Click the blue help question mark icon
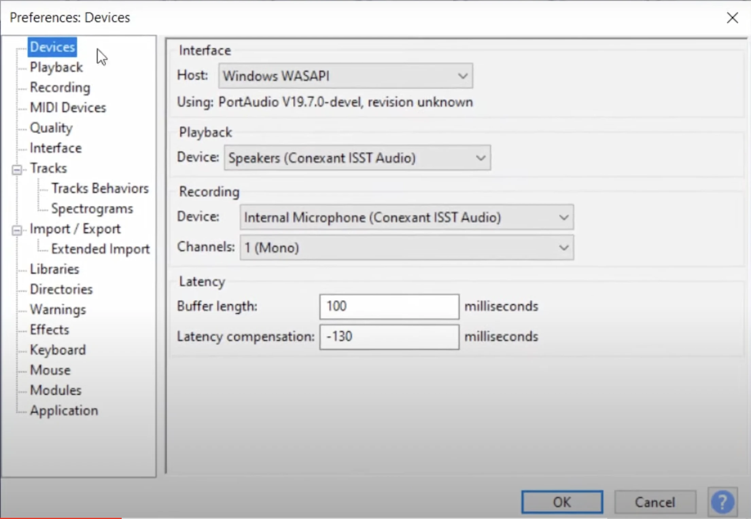751x519 pixels. click(x=722, y=502)
